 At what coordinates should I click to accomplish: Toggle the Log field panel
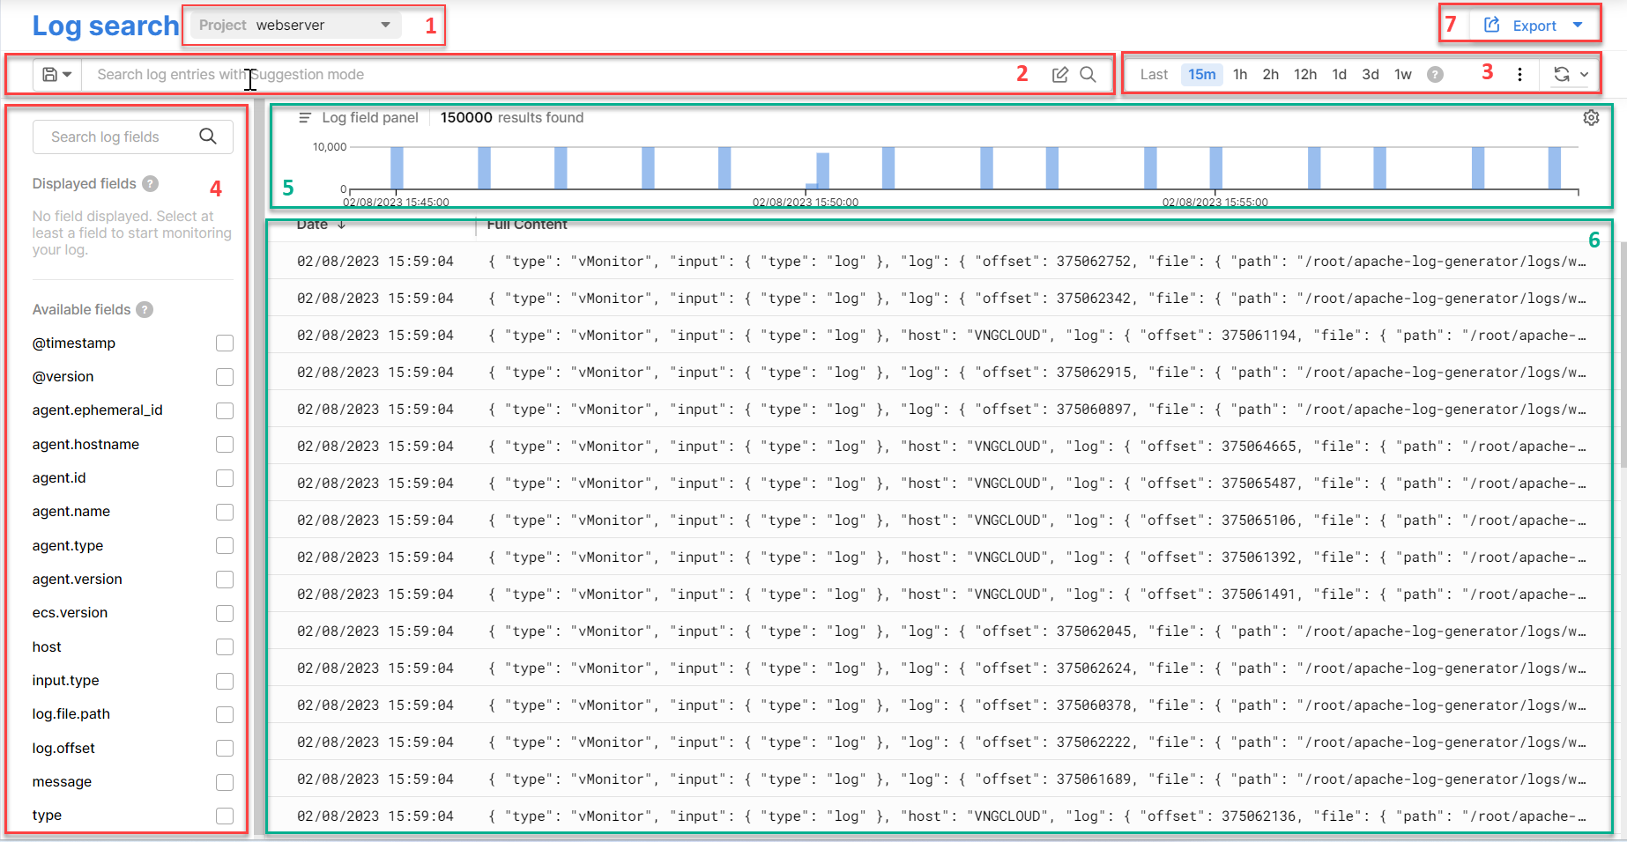click(x=305, y=118)
